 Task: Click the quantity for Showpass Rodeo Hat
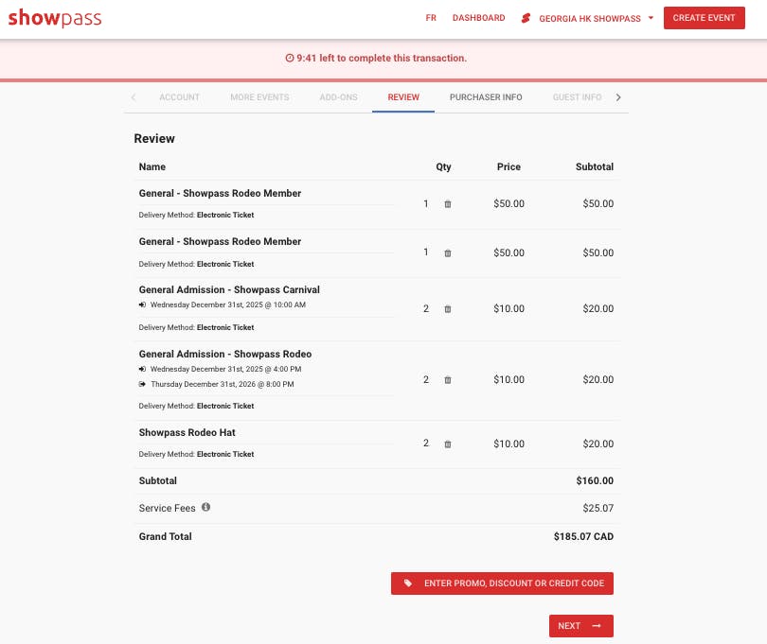click(426, 444)
